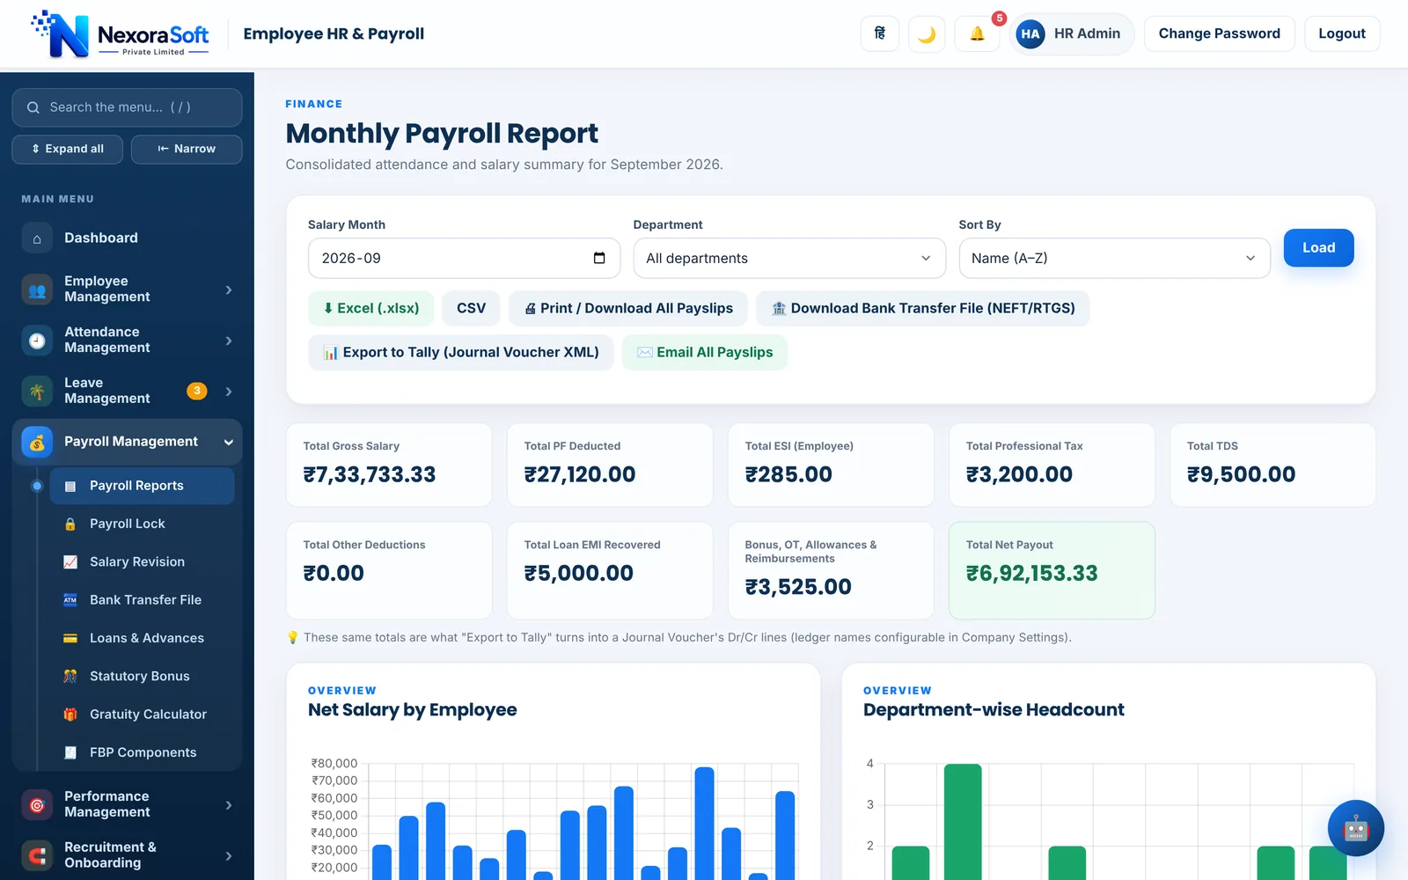Click the Total Loan EMI Recovered value ₹5,000.00

(x=579, y=573)
